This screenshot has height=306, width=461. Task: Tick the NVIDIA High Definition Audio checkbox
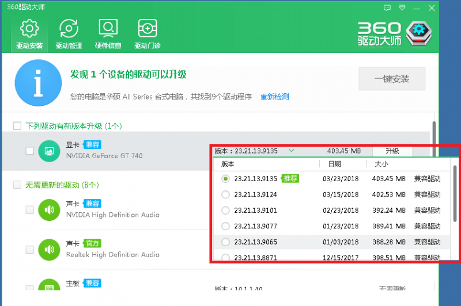point(30,210)
